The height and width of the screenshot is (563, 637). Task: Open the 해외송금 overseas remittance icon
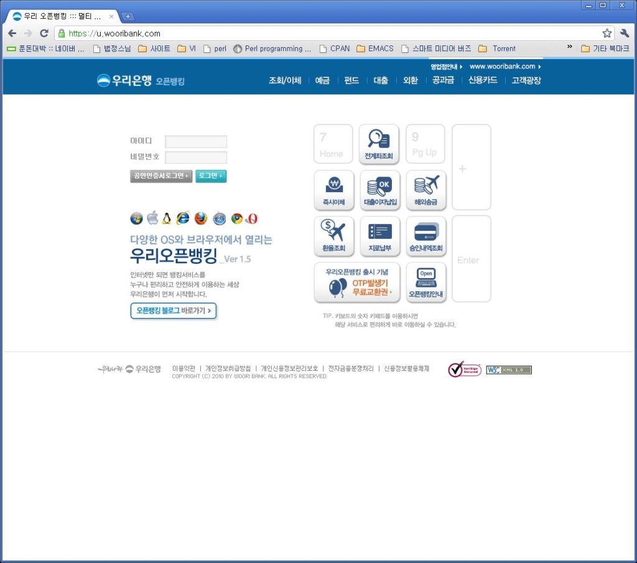(425, 190)
